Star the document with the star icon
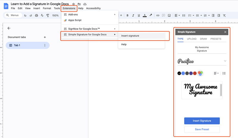The image size is (238, 138). tap(73, 4)
